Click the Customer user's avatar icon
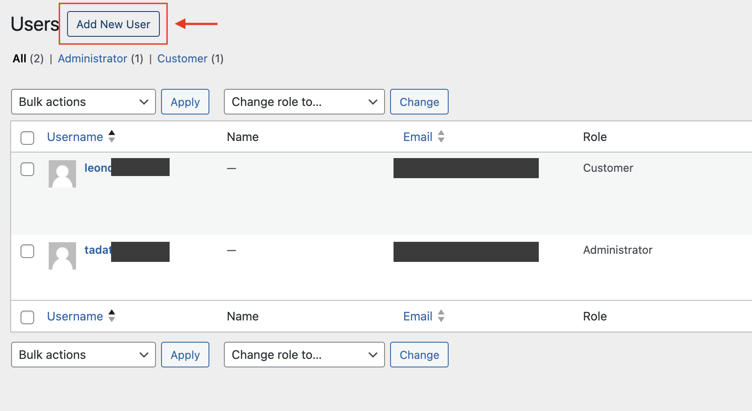752x411 pixels. click(x=62, y=174)
